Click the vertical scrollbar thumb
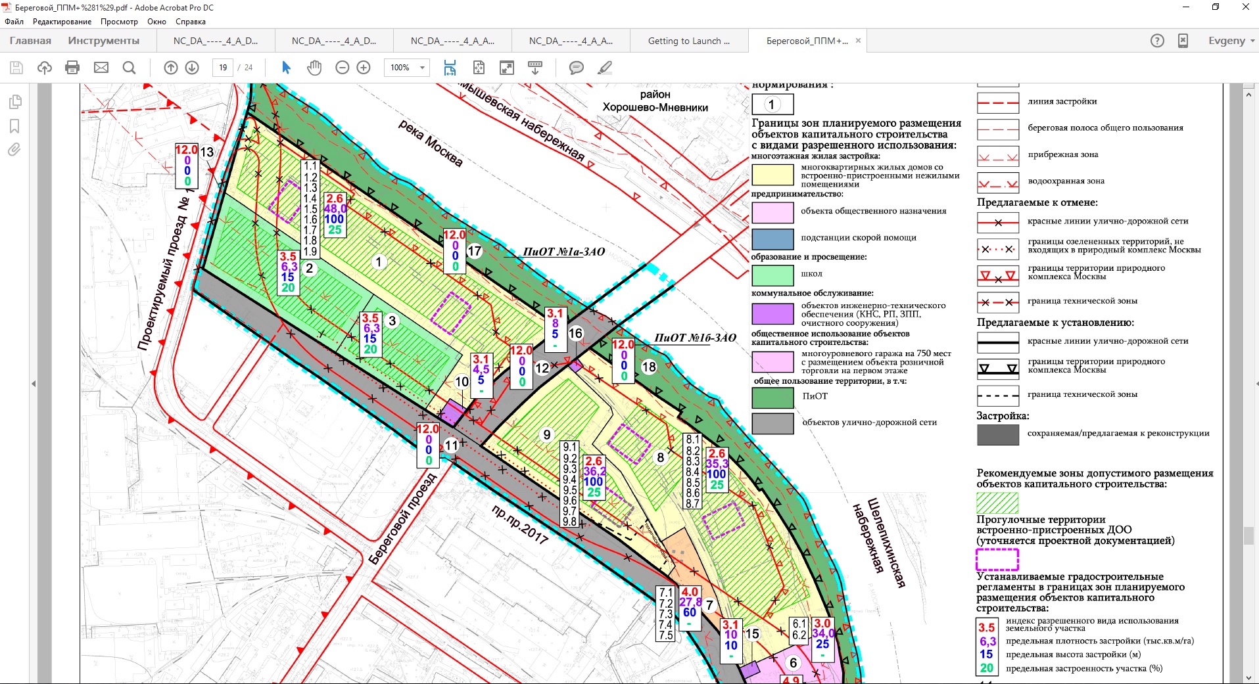Screen dimensions: 1259x684 point(1248,535)
